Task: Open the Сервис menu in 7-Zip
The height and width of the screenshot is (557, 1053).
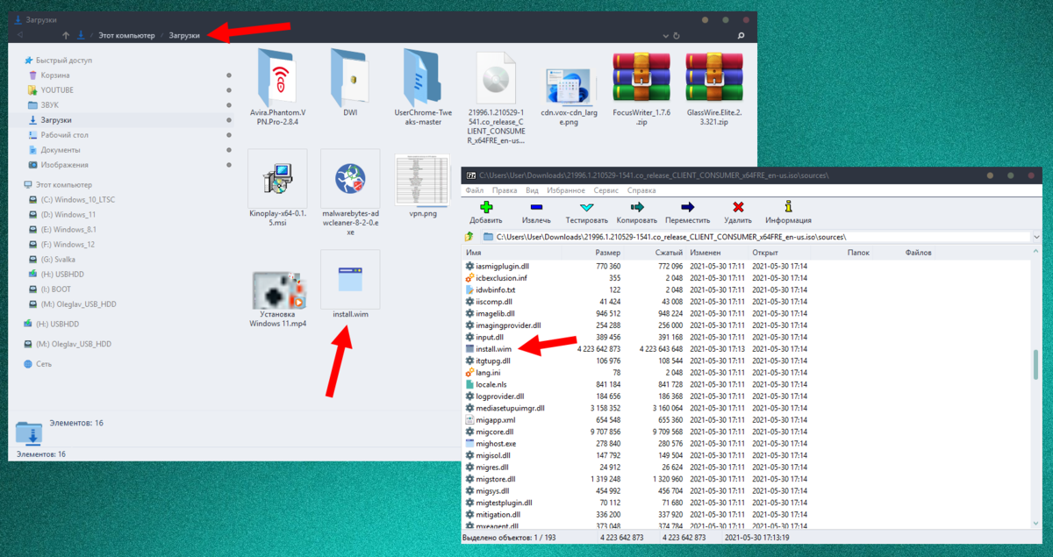Action: pyautogui.click(x=605, y=189)
